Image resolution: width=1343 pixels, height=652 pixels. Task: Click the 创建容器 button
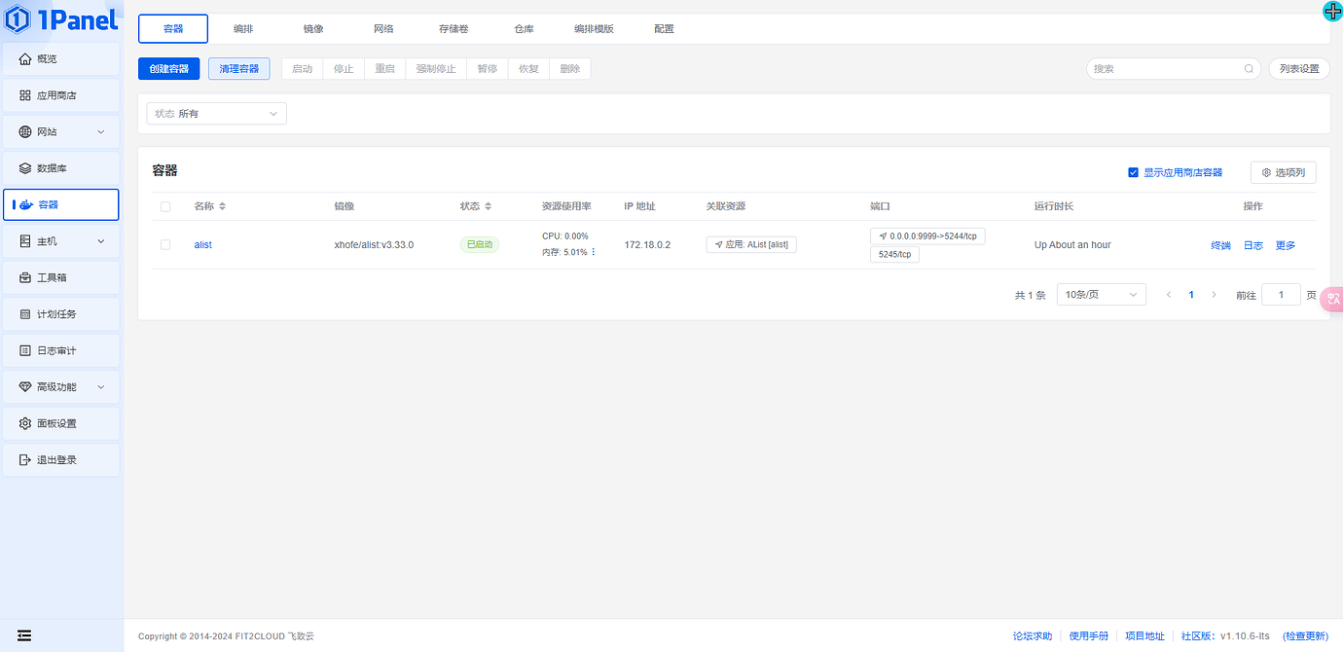[168, 68]
